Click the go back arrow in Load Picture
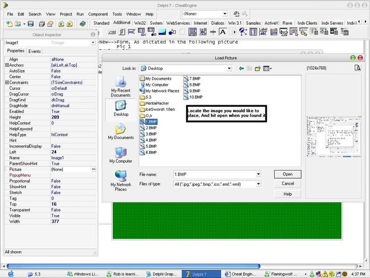This screenshot has height=278, width=370. tap(241, 69)
